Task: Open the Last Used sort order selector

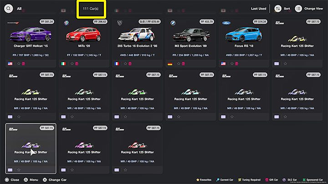Action: (258, 9)
